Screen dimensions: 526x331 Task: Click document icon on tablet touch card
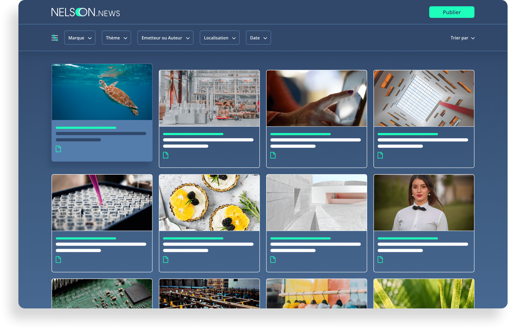point(273,155)
